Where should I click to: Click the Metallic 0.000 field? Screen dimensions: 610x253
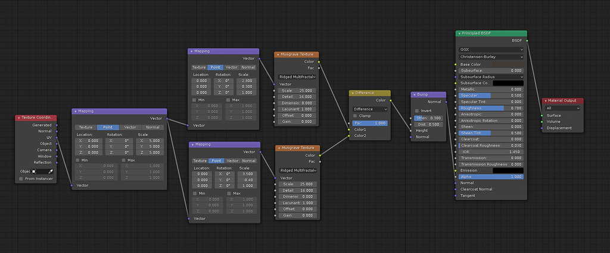tap(491, 89)
